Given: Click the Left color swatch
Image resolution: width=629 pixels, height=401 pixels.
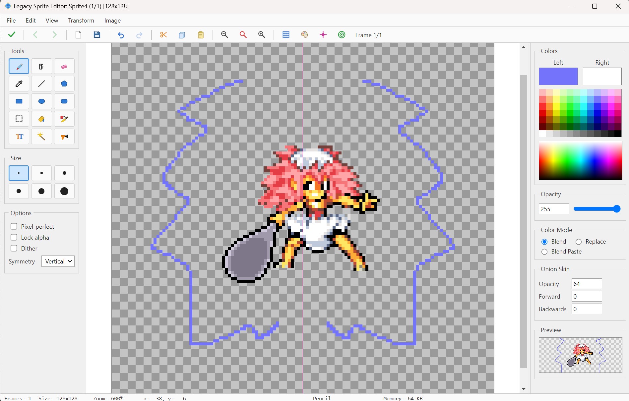Looking at the screenshot, I should (558, 77).
